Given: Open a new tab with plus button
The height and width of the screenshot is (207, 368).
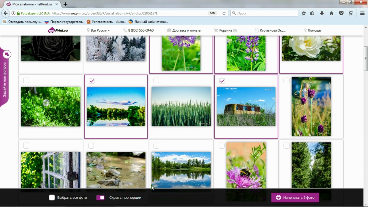Looking at the screenshot, I should coord(66,4).
